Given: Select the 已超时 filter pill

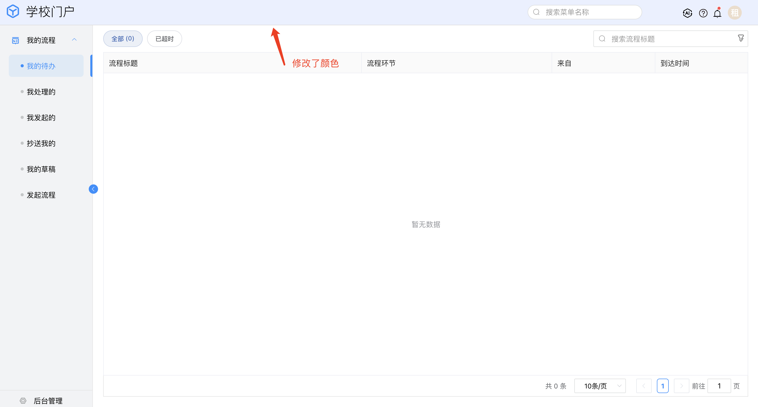Looking at the screenshot, I should tap(165, 38).
